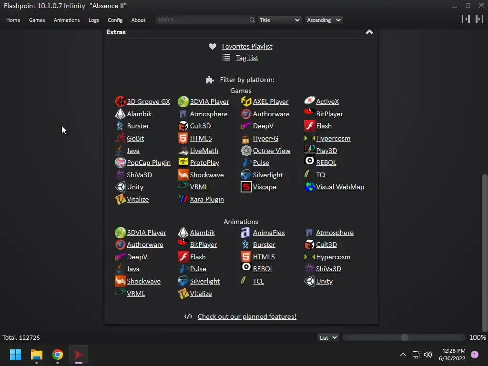Image resolution: width=488 pixels, height=366 pixels.
Task: Open Google Chrome from the taskbar
Action: pos(58,355)
